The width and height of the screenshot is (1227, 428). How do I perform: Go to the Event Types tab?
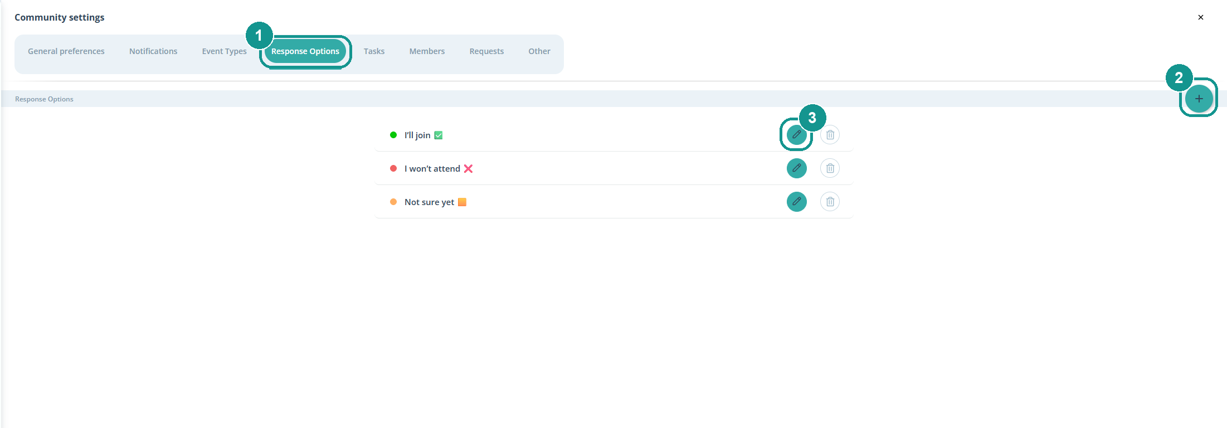224,51
